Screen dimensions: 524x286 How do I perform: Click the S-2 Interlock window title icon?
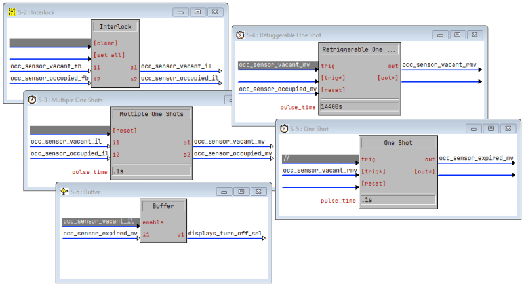click(12, 12)
